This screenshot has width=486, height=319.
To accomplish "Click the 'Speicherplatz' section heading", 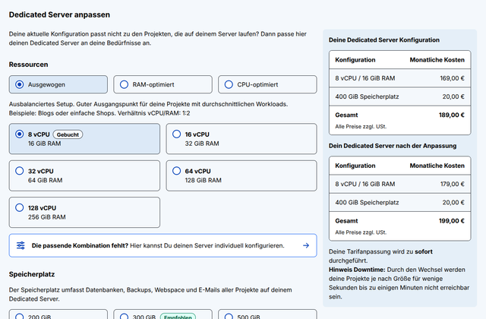I will click(x=32, y=274).
